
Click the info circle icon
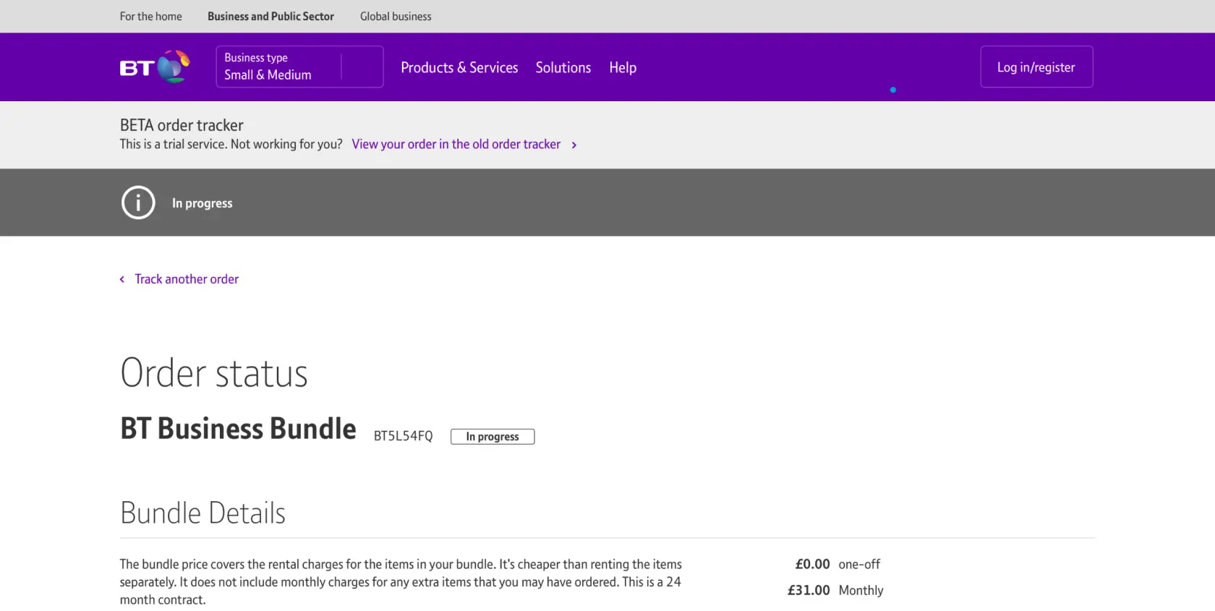[138, 203]
